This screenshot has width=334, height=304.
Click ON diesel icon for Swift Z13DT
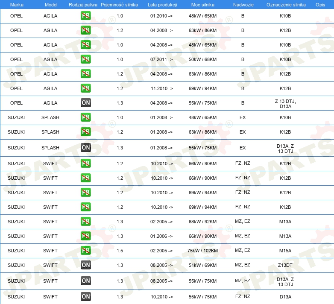pyautogui.click(x=85, y=265)
